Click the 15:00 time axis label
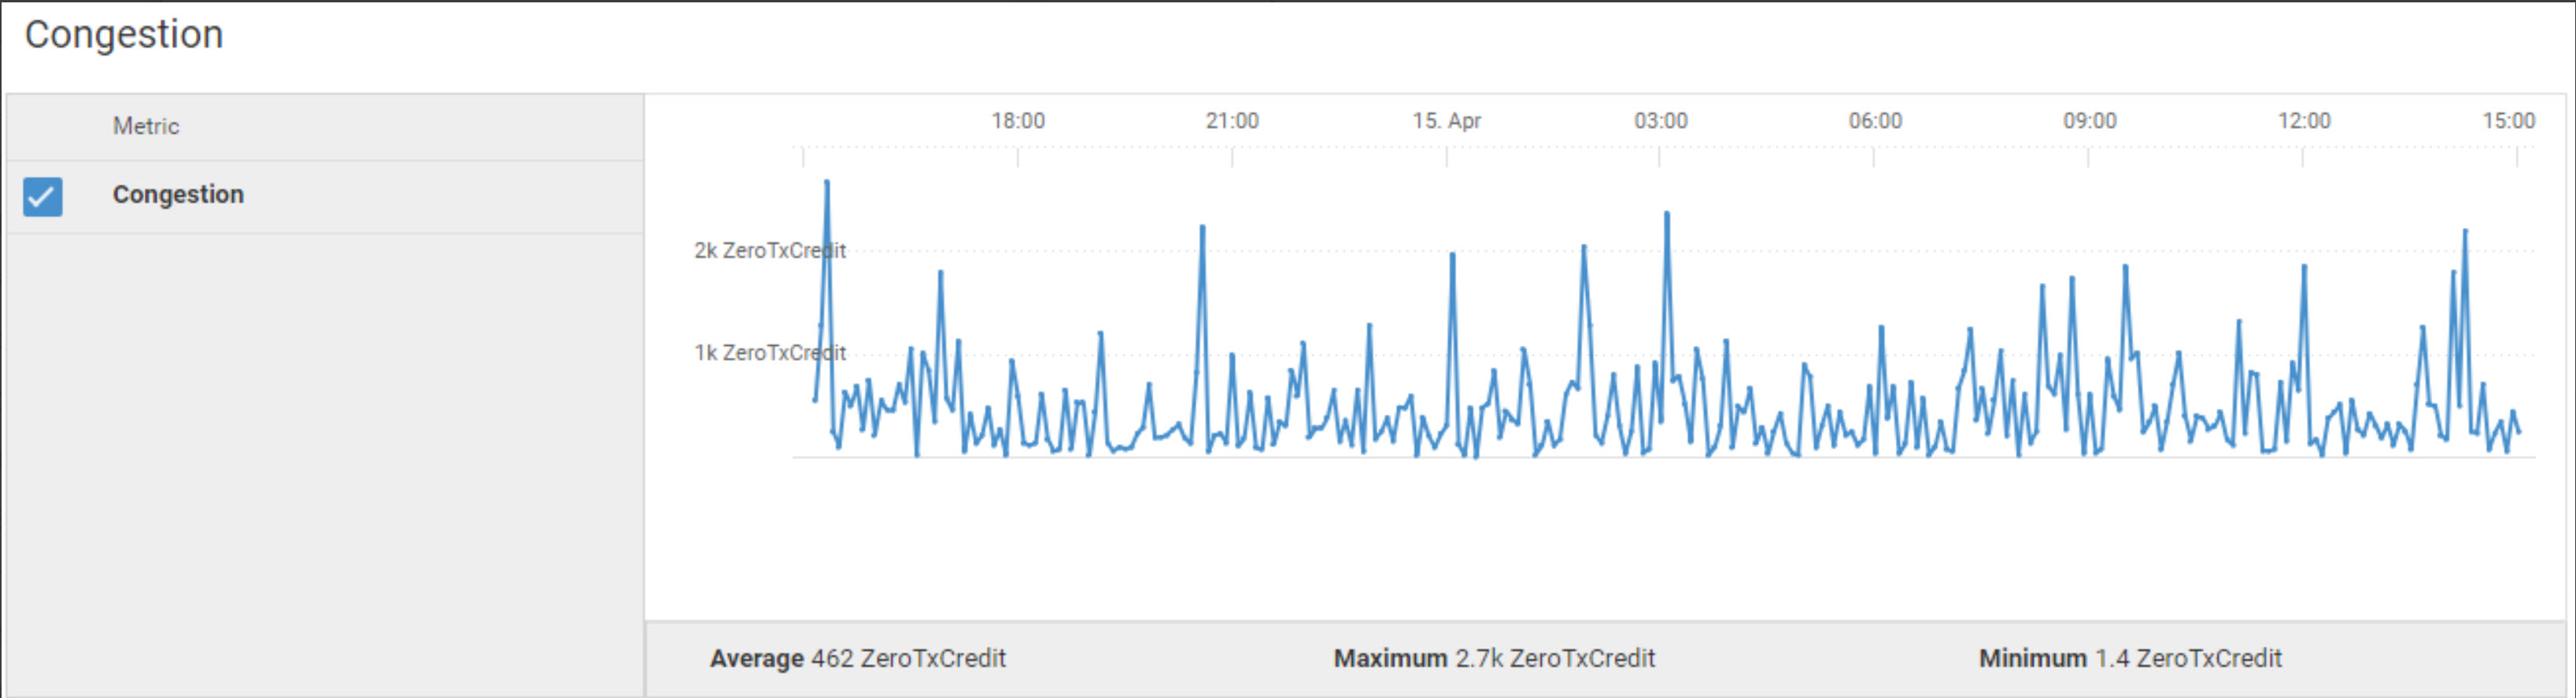The width and height of the screenshot is (2576, 698). tap(2508, 121)
